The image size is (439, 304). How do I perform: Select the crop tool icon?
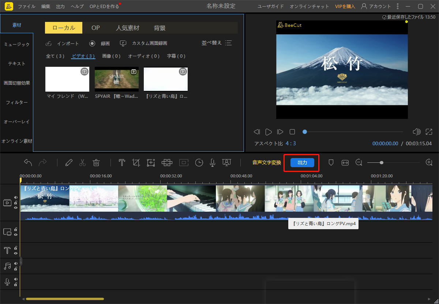(136, 163)
